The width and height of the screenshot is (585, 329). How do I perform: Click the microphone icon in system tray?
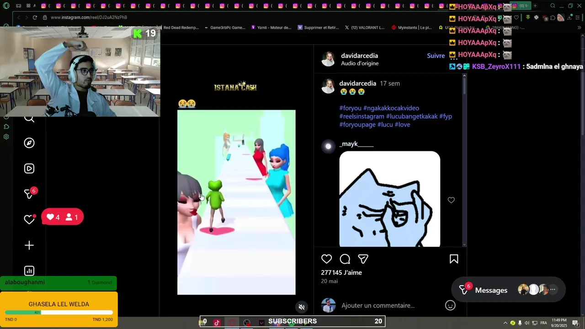pos(520,323)
